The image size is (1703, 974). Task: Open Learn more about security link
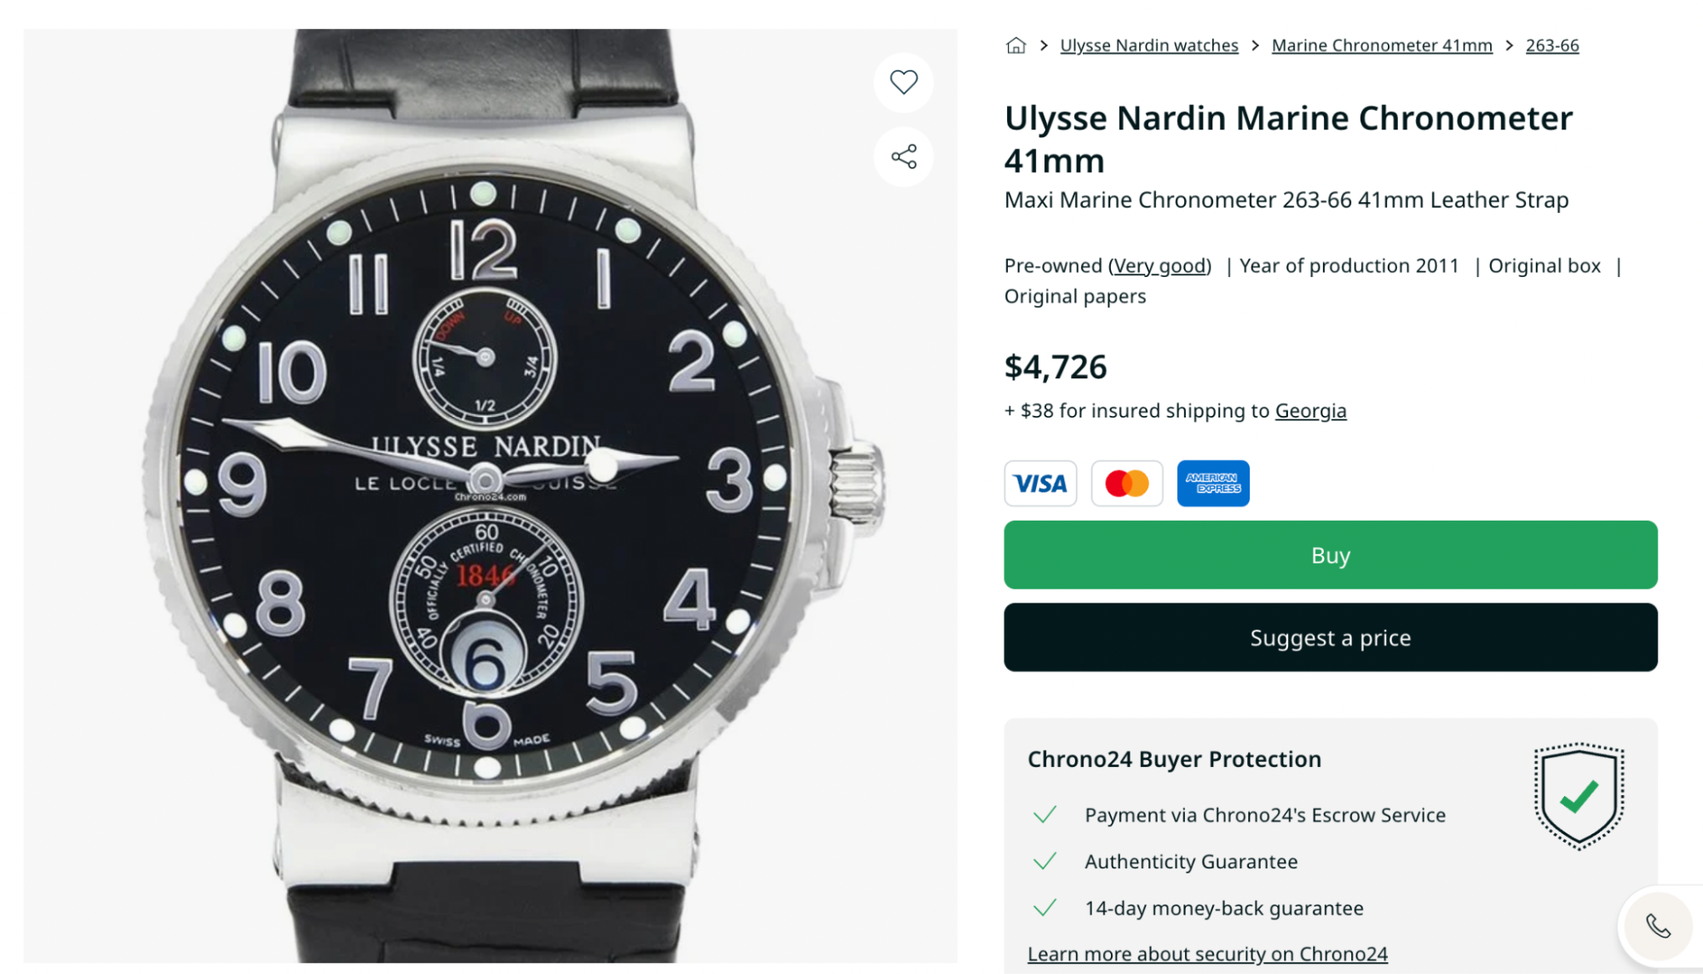click(x=1206, y=954)
